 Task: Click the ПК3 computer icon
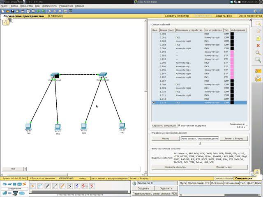tap(122, 126)
